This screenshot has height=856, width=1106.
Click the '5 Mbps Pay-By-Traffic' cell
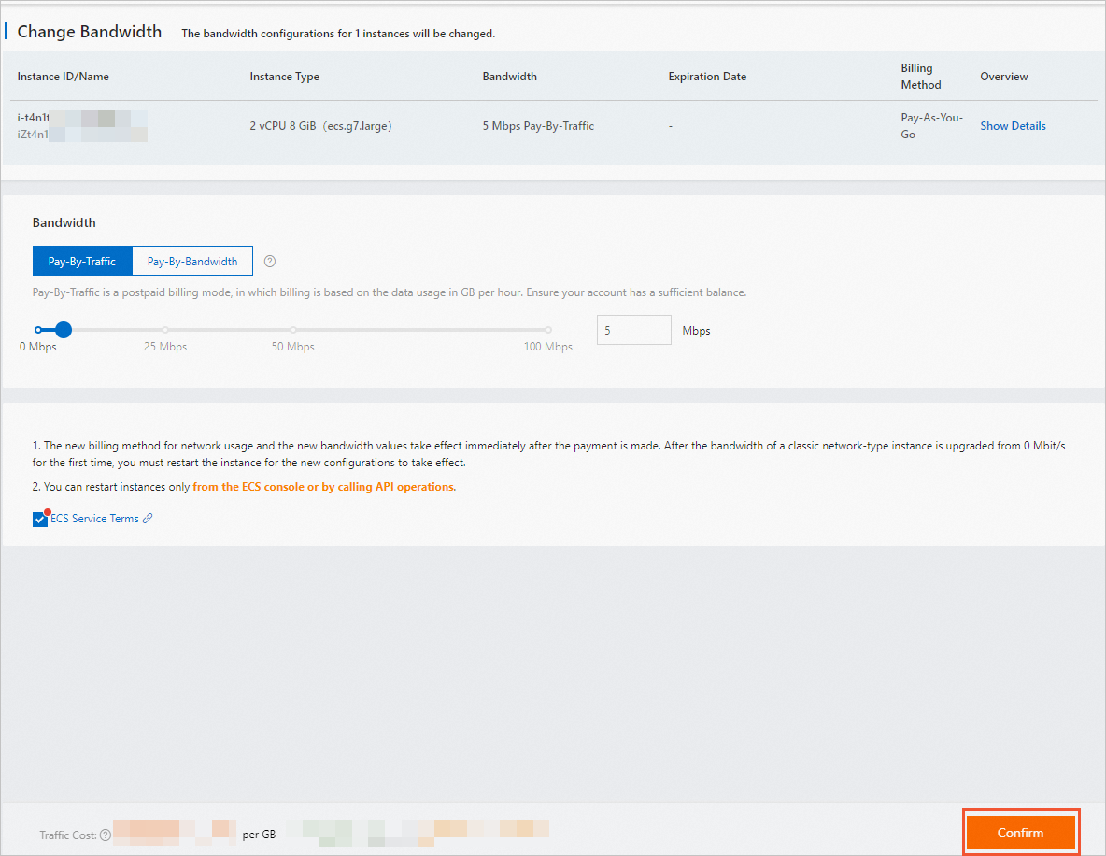[538, 125]
